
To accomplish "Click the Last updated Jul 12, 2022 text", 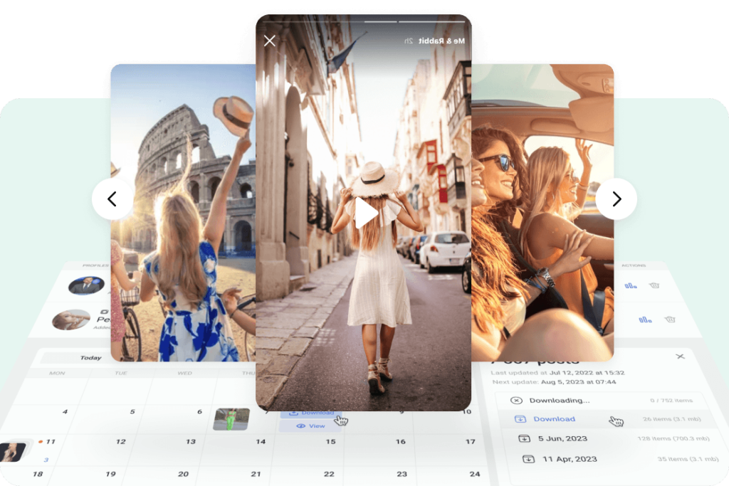I will click(557, 373).
